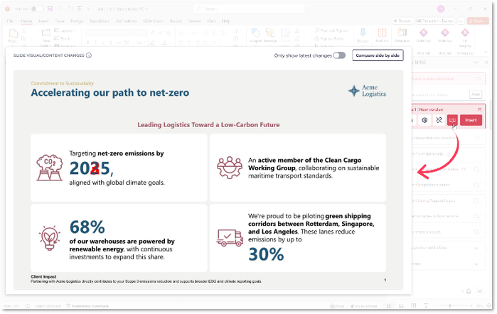Click Display Settings in status bar
This screenshot has height=314, width=497.
(x=364, y=306)
